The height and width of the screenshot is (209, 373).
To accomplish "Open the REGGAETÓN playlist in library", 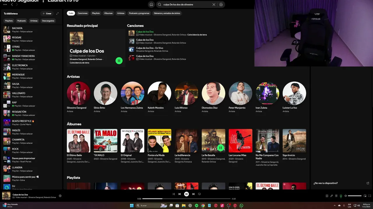I will 31,113.
